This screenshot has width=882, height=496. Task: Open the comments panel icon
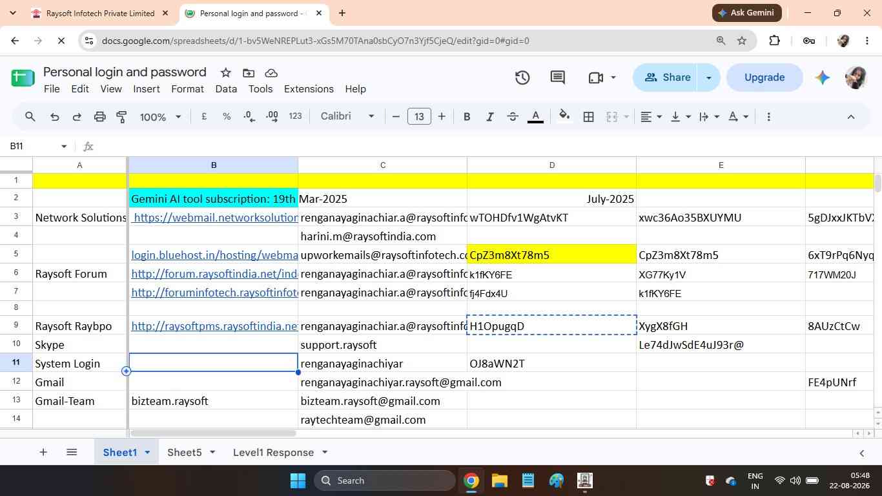[558, 77]
